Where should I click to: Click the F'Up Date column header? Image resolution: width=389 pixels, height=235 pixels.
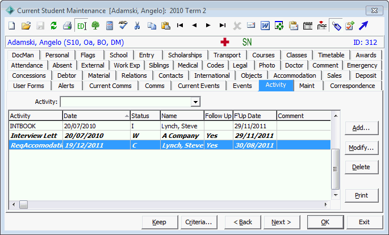point(255,116)
